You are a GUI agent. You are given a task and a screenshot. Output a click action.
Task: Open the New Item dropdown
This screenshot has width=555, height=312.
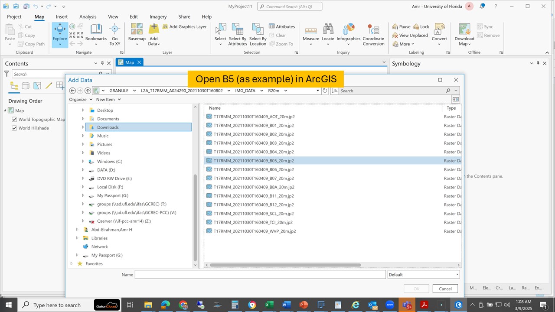[x=108, y=99]
